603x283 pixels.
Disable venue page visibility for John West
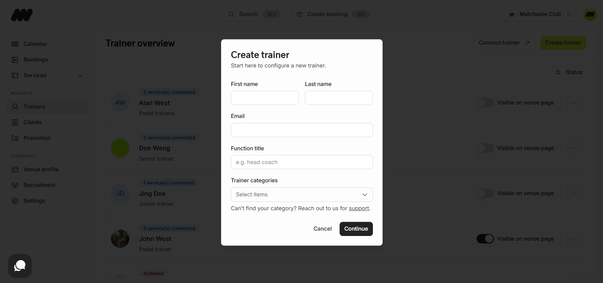click(x=485, y=239)
